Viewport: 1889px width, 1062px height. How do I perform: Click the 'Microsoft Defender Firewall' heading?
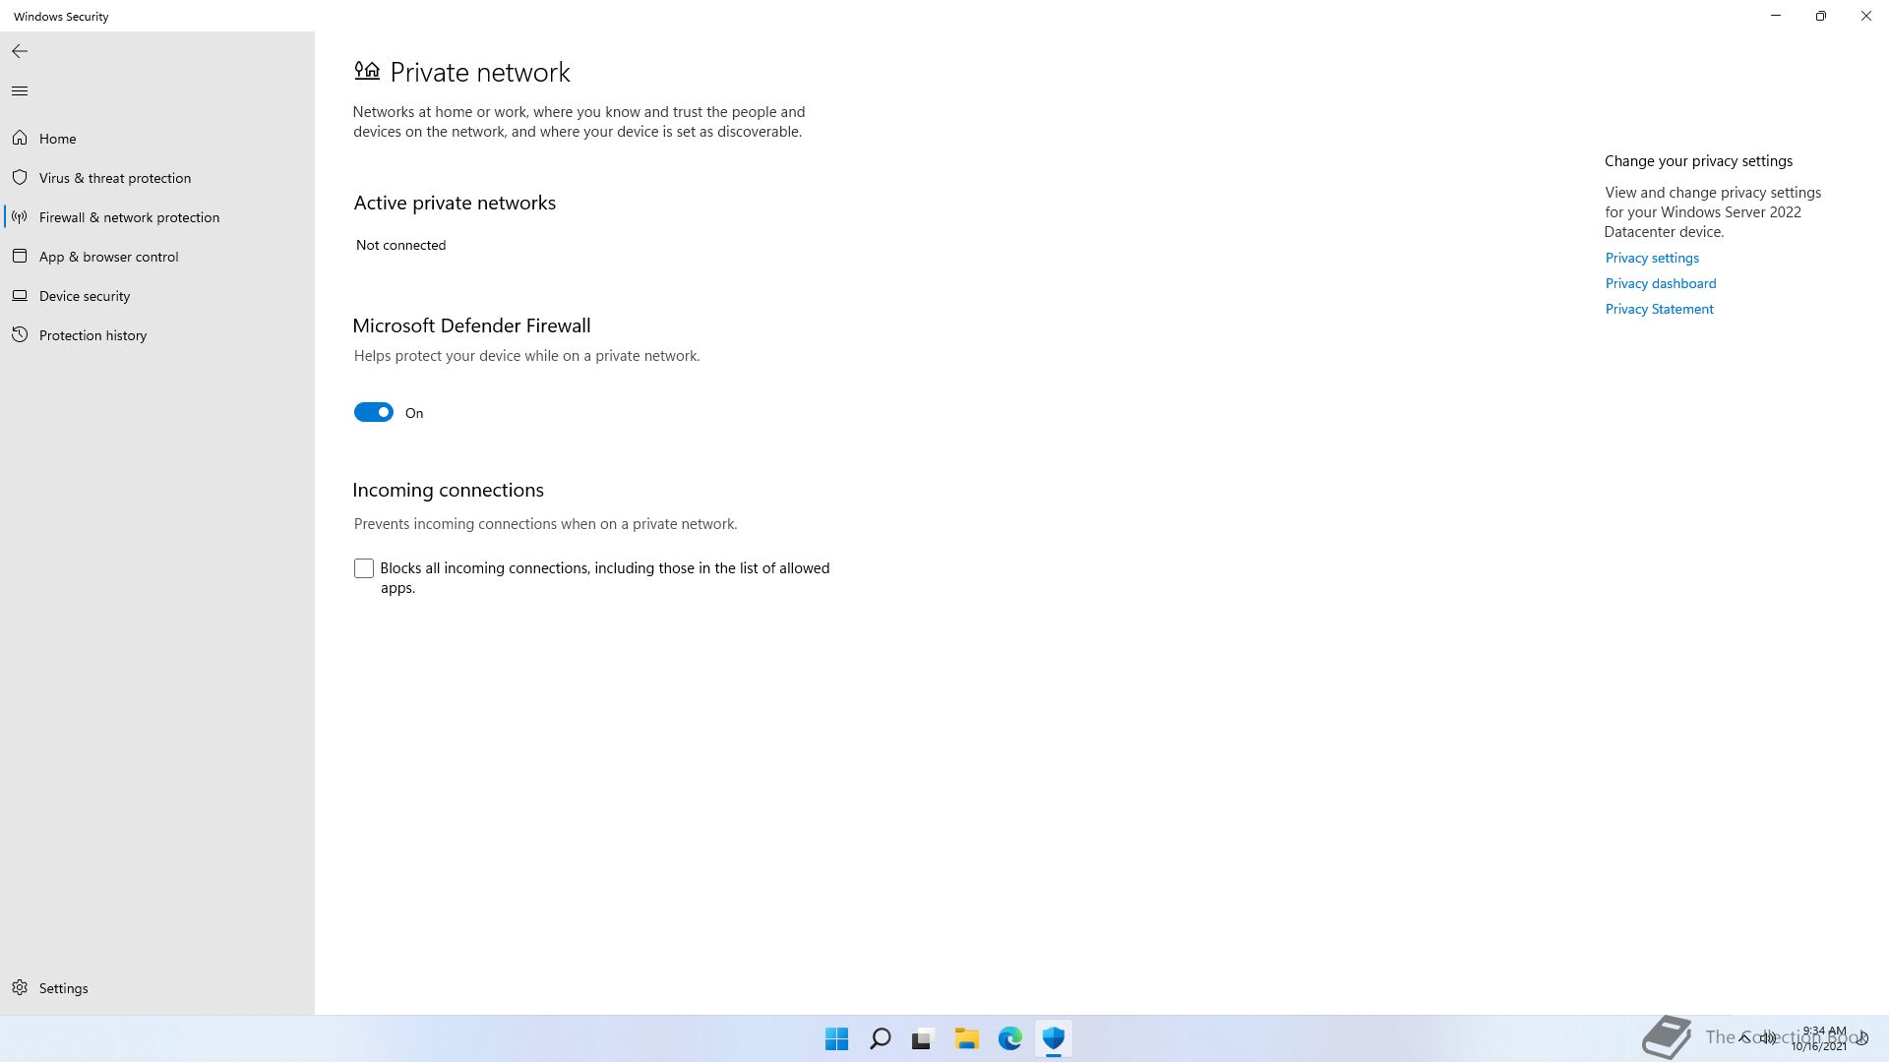click(471, 325)
